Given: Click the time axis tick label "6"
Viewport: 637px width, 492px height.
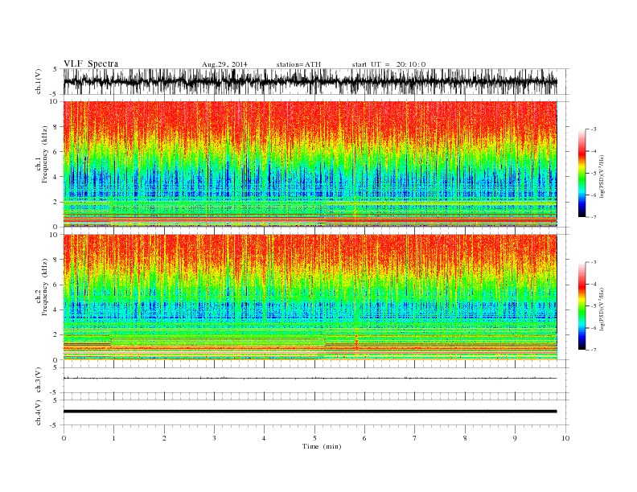Looking at the screenshot, I should (365, 438).
